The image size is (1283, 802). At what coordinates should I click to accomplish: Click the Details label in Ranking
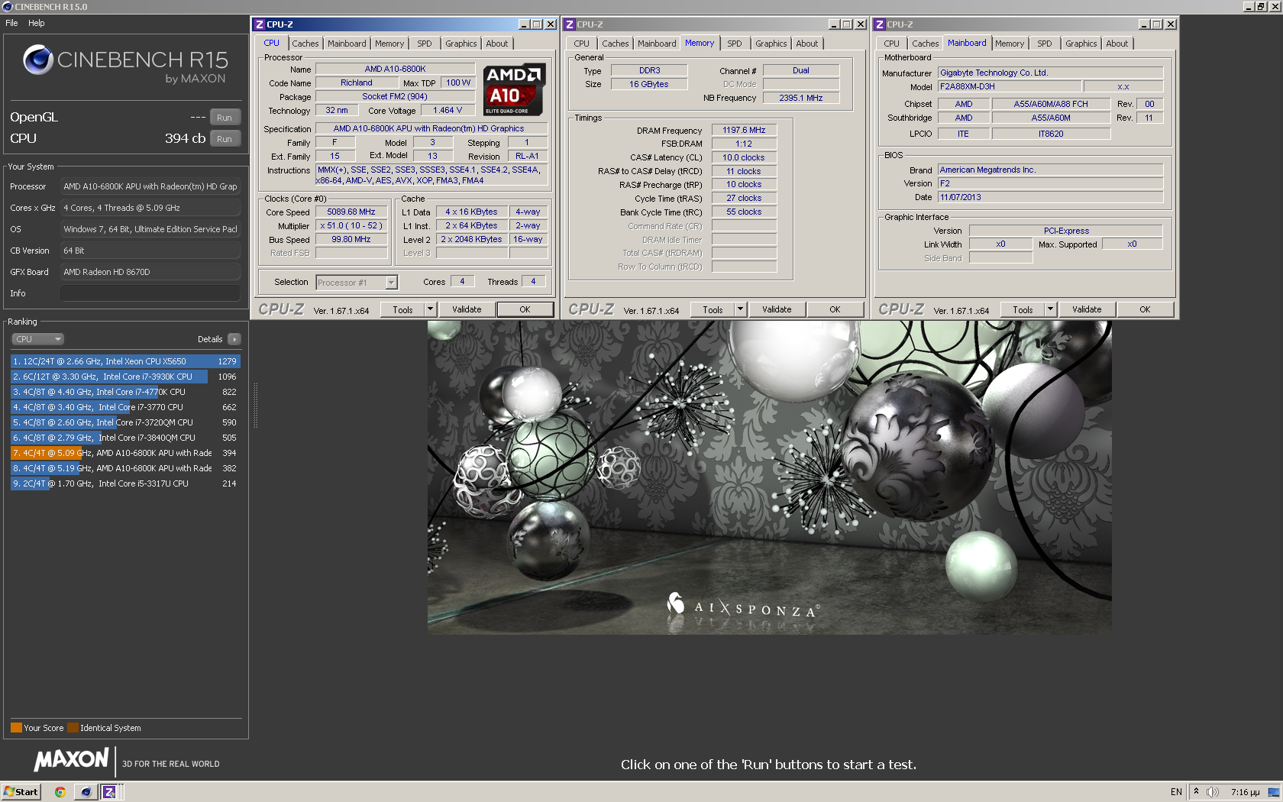coord(210,339)
